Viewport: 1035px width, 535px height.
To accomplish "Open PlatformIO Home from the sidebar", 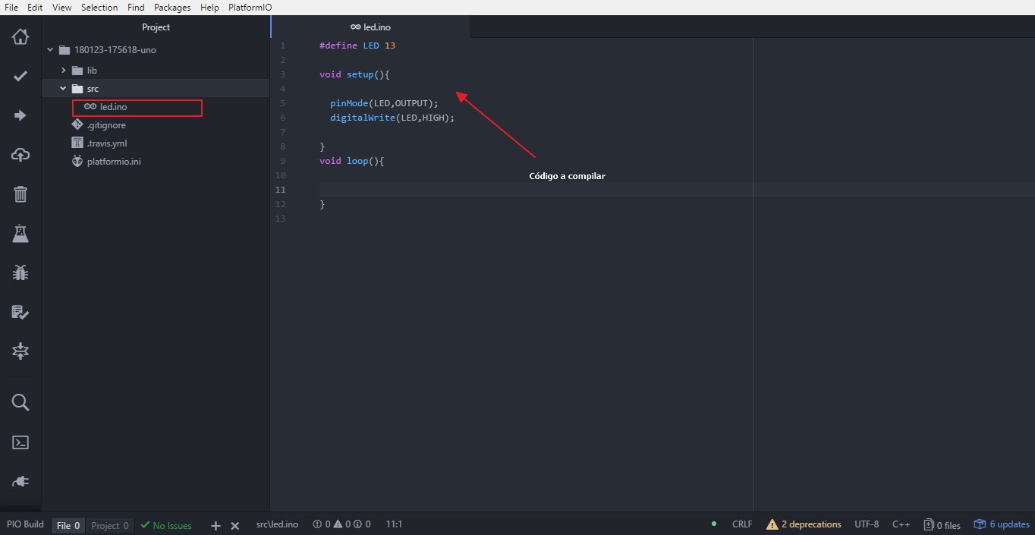I will click(20, 36).
